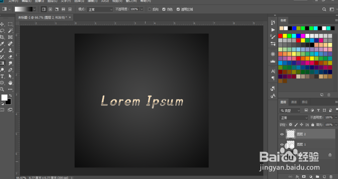
Task: Open the gradient picker dropdown arrow
Action: tap(34, 9)
